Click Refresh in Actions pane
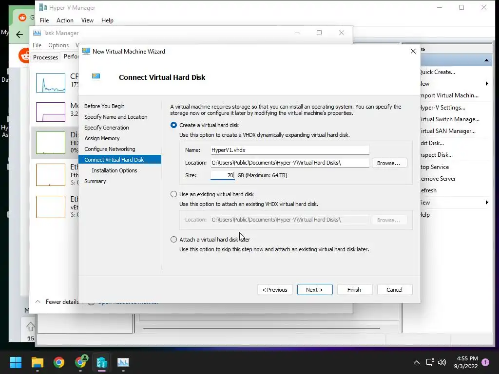Viewport: 499px width, 374px height. point(429,190)
